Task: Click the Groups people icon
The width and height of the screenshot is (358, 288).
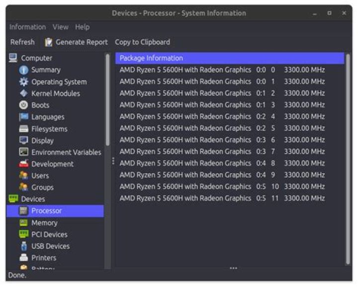Action: (24, 187)
